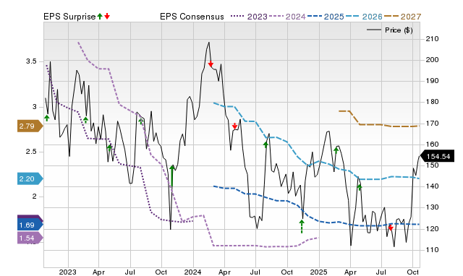Image resolution: width=463 pixels, height=276 pixels.
Task: Click the 2024 label on the time axis
Action: point(193,272)
